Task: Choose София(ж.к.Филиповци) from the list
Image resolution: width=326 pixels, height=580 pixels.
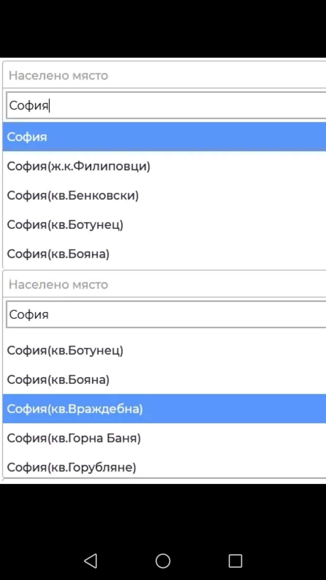Action: click(78, 166)
